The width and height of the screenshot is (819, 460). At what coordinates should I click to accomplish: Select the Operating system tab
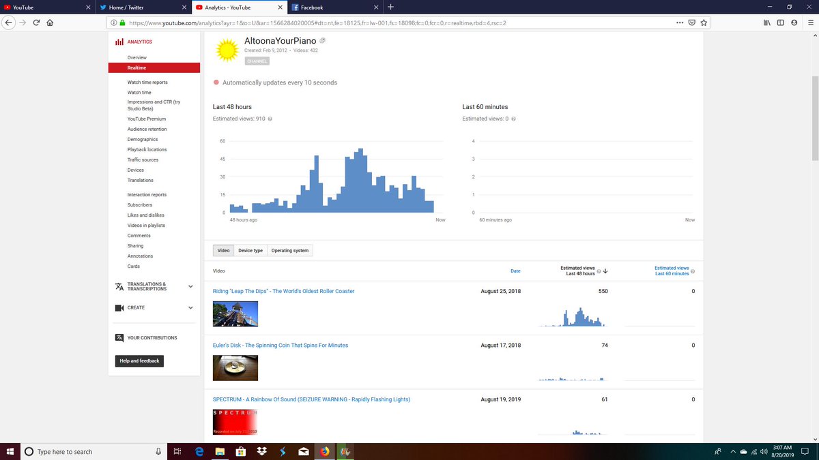point(290,251)
